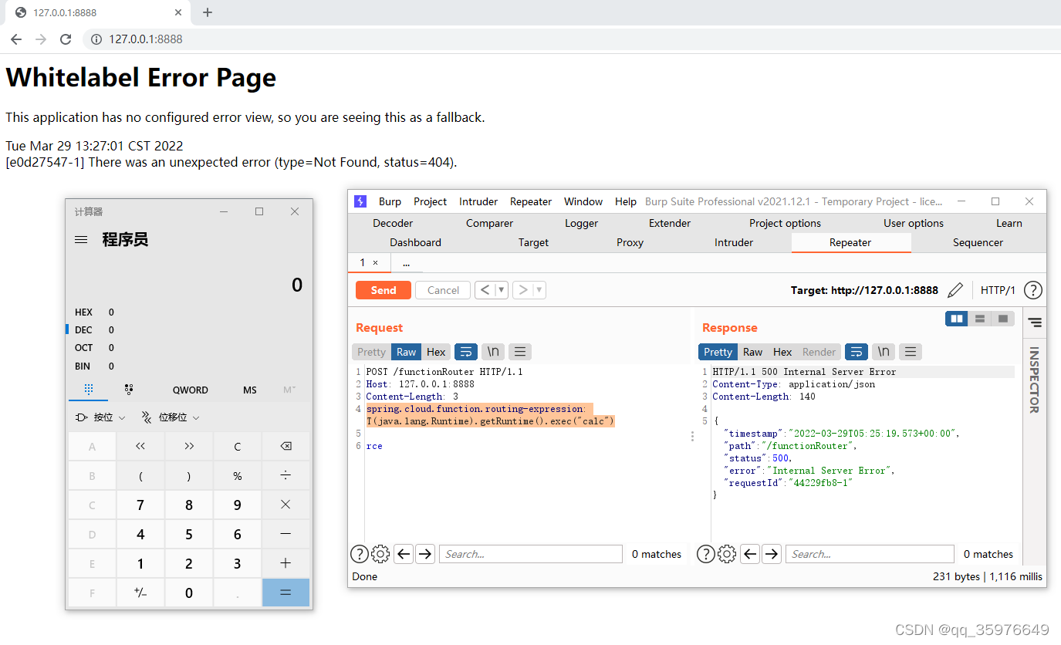Go to next match in Response search
The height and width of the screenshot is (645, 1061).
[772, 554]
